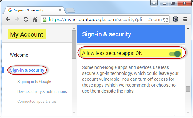Open Connected apps & sites link
The height and width of the screenshot is (118, 193).
point(37,101)
